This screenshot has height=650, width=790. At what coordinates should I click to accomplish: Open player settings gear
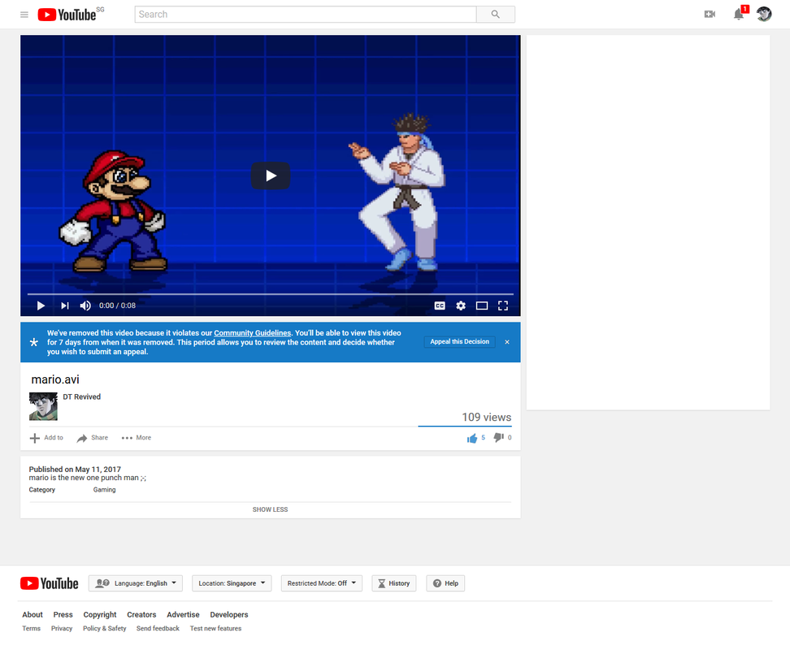[461, 305]
